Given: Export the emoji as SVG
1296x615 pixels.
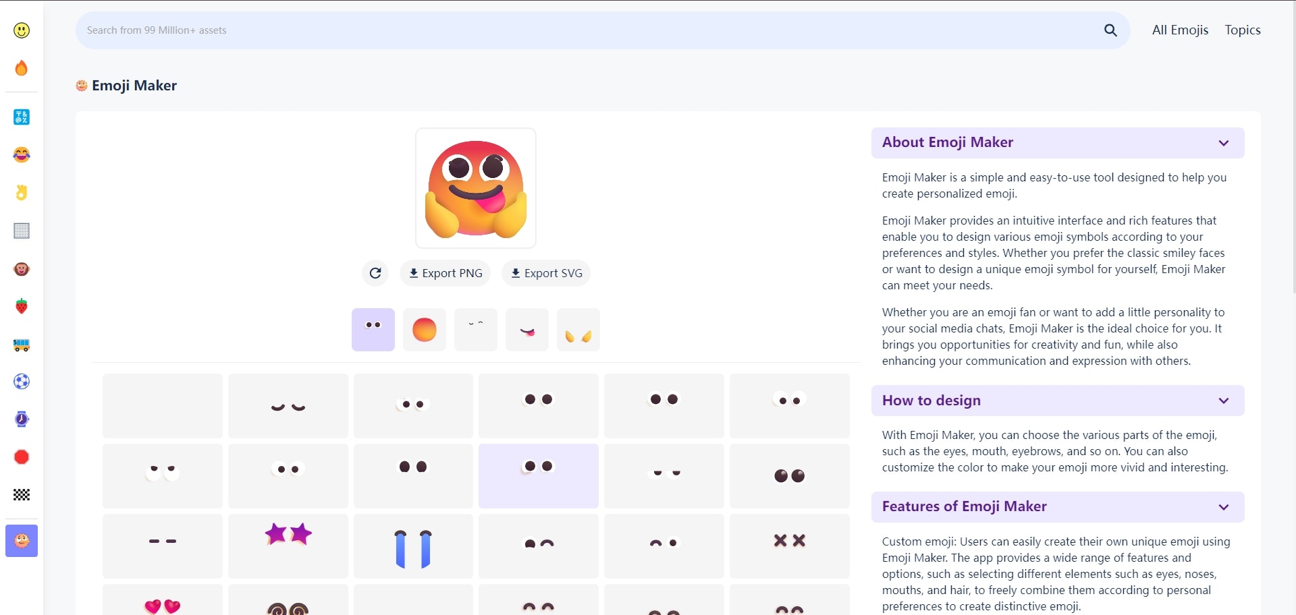Looking at the screenshot, I should tap(546, 273).
